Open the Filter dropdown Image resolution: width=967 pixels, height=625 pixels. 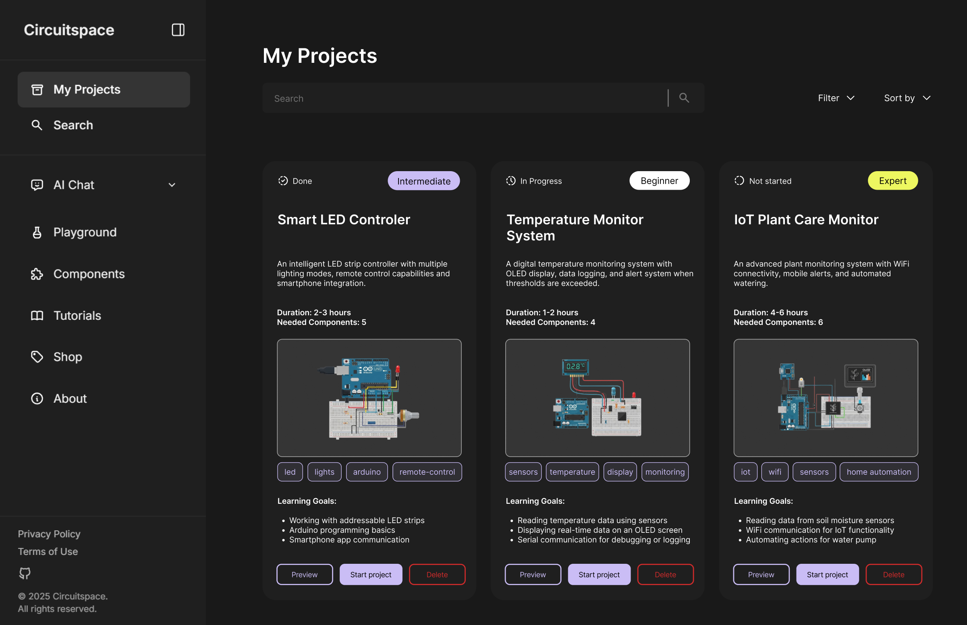pos(836,98)
